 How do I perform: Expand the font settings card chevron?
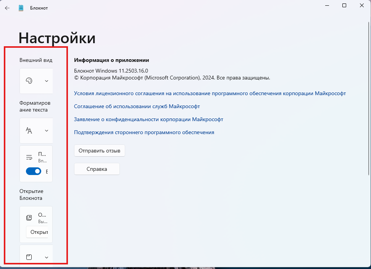tap(47, 131)
